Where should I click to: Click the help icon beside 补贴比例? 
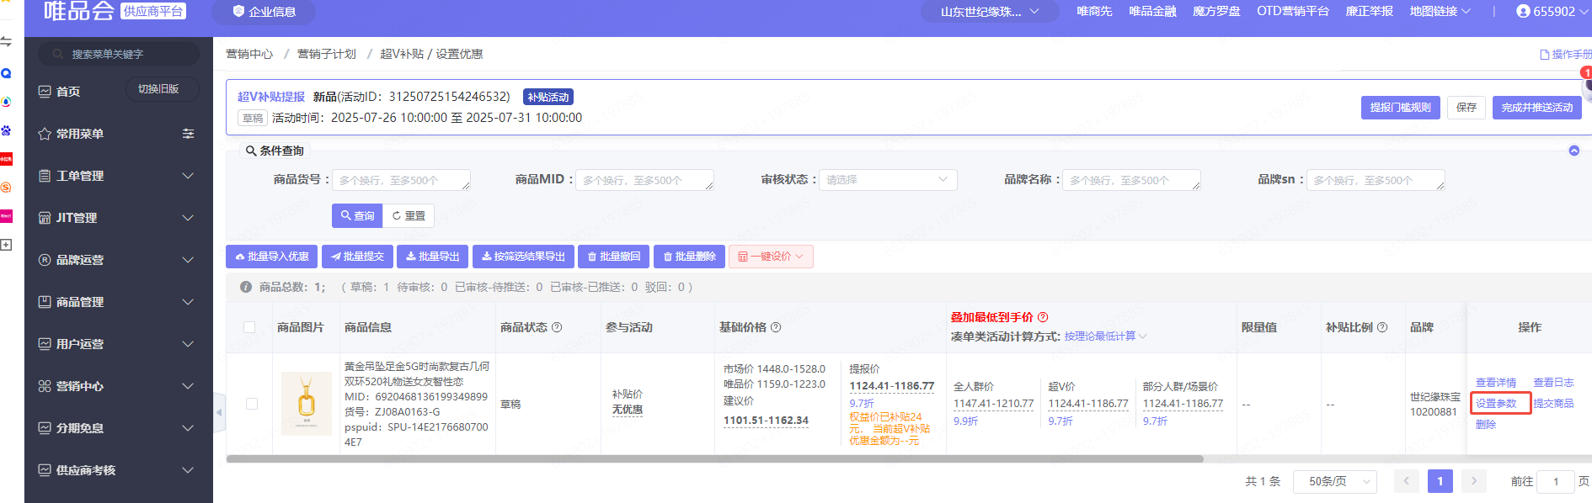point(1382,327)
